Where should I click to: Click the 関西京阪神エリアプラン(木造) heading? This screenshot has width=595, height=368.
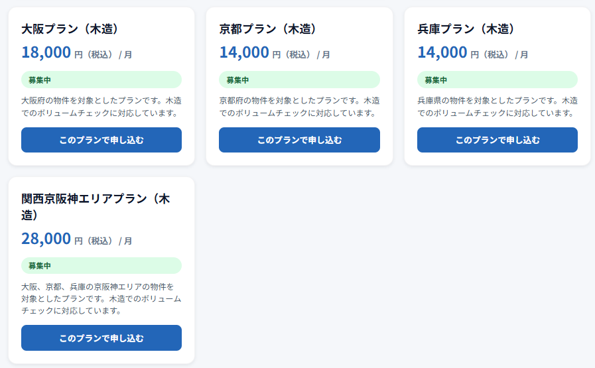coord(96,206)
